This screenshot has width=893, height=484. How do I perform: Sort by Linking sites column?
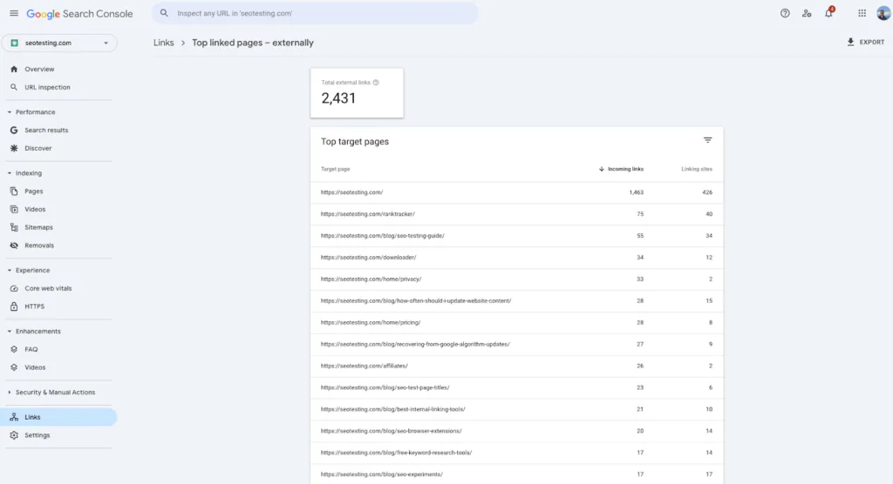(x=697, y=169)
